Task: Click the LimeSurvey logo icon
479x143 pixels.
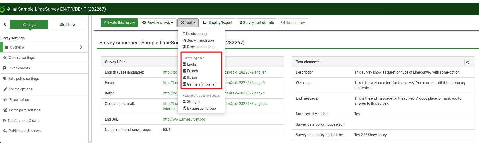Action: 2,9
